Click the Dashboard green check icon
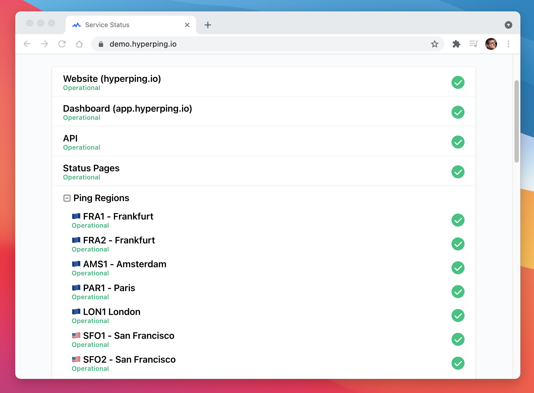 point(458,112)
